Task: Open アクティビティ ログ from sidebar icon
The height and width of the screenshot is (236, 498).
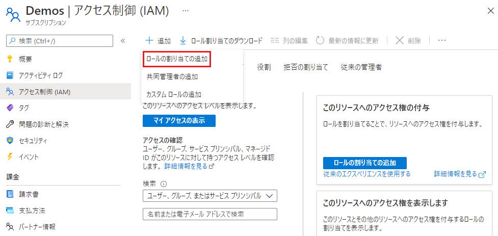Action: point(10,75)
